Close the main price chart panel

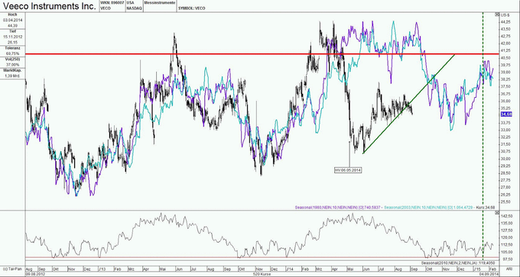point(497,14)
